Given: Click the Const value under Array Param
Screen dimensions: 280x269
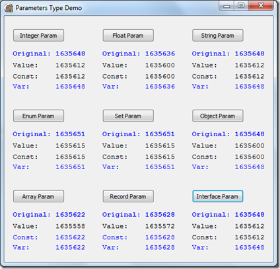Looking at the screenshot, I should pos(71,237).
